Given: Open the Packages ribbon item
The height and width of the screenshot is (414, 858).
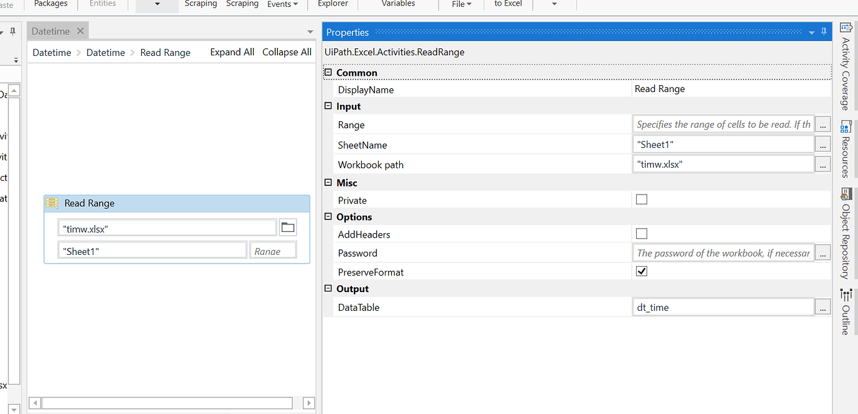Looking at the screenshot, I should click(x=51, y=4).
